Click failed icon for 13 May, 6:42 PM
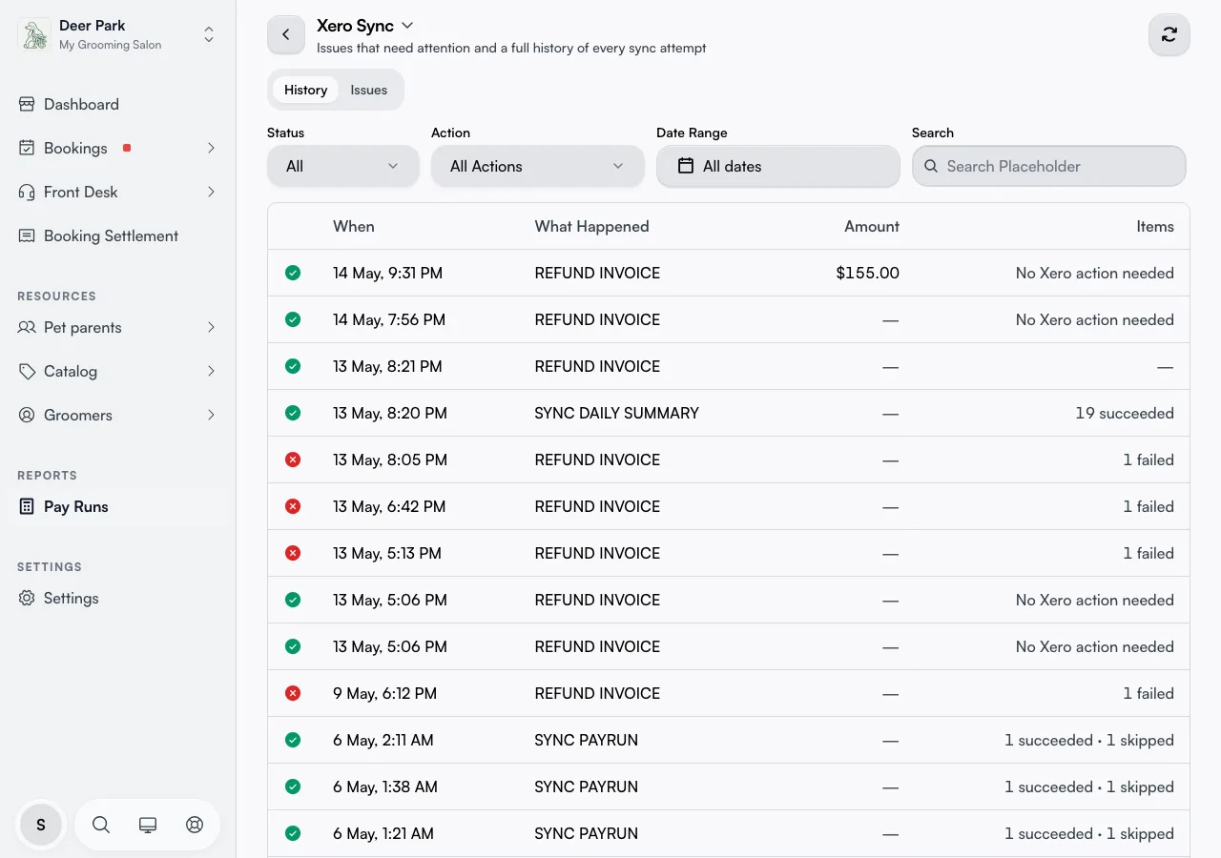The image size is (1221, 858). (293, 506)
